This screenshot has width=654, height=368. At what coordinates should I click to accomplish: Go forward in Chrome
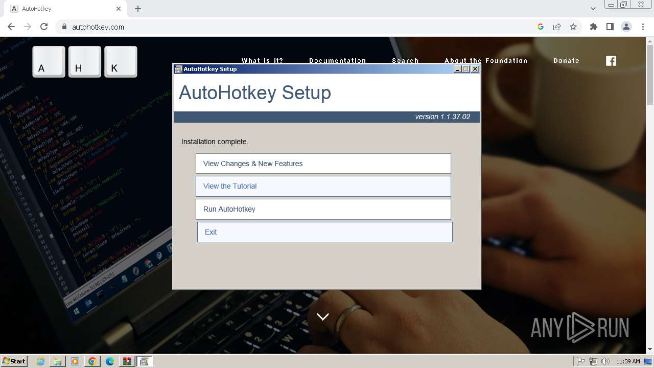(28, 27)
